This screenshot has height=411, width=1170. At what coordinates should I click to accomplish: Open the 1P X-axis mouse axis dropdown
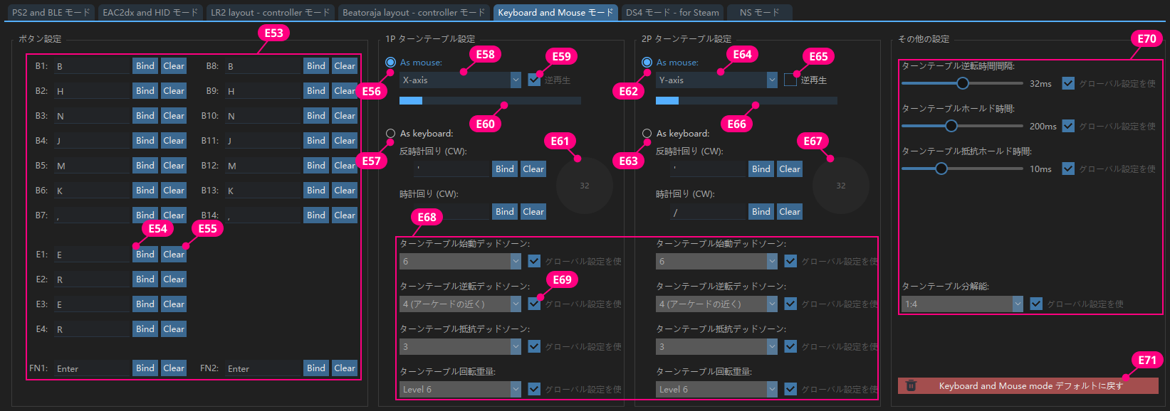pos(460,80)
